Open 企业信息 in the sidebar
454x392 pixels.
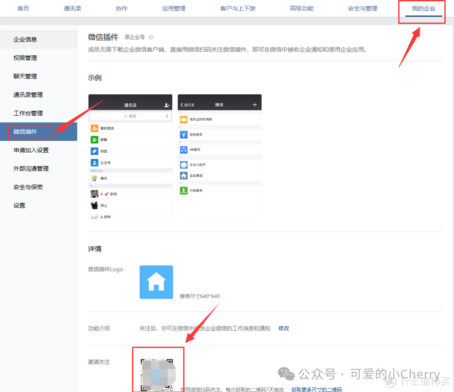pos(39,40)
